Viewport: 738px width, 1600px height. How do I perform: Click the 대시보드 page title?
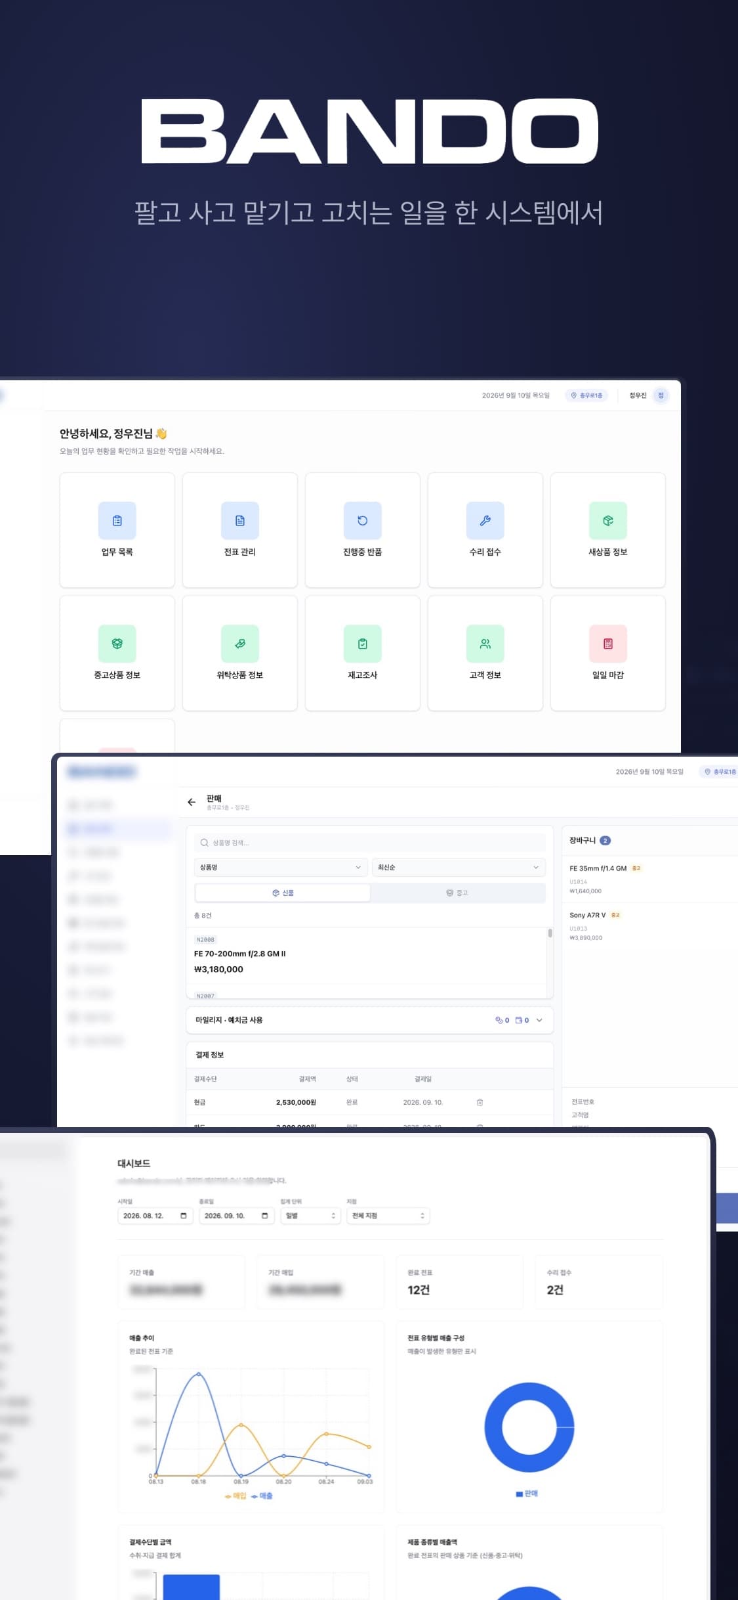[134, 1163]
